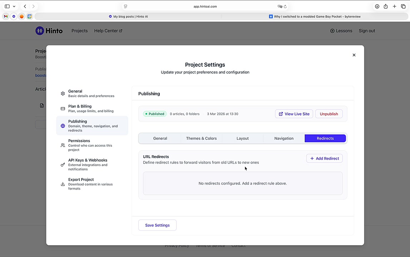
Task: Switch to the bytereview browser tab
Action: point(315,16)
